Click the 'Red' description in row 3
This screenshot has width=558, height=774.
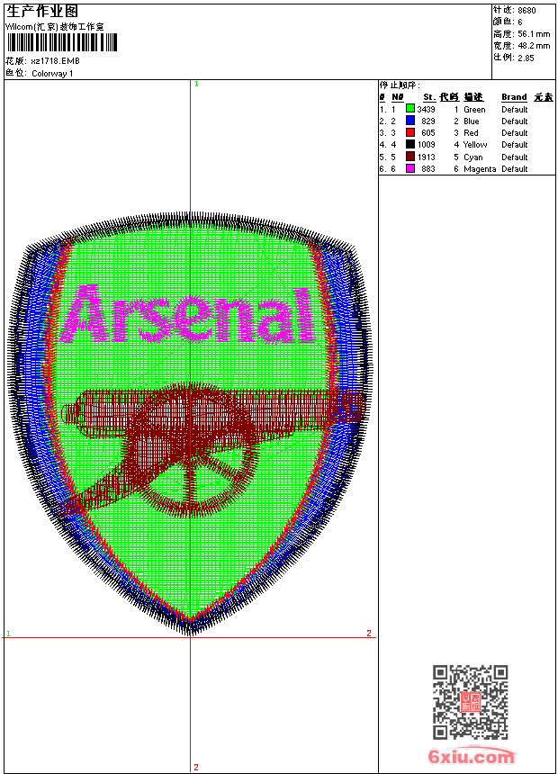(471, 133)
